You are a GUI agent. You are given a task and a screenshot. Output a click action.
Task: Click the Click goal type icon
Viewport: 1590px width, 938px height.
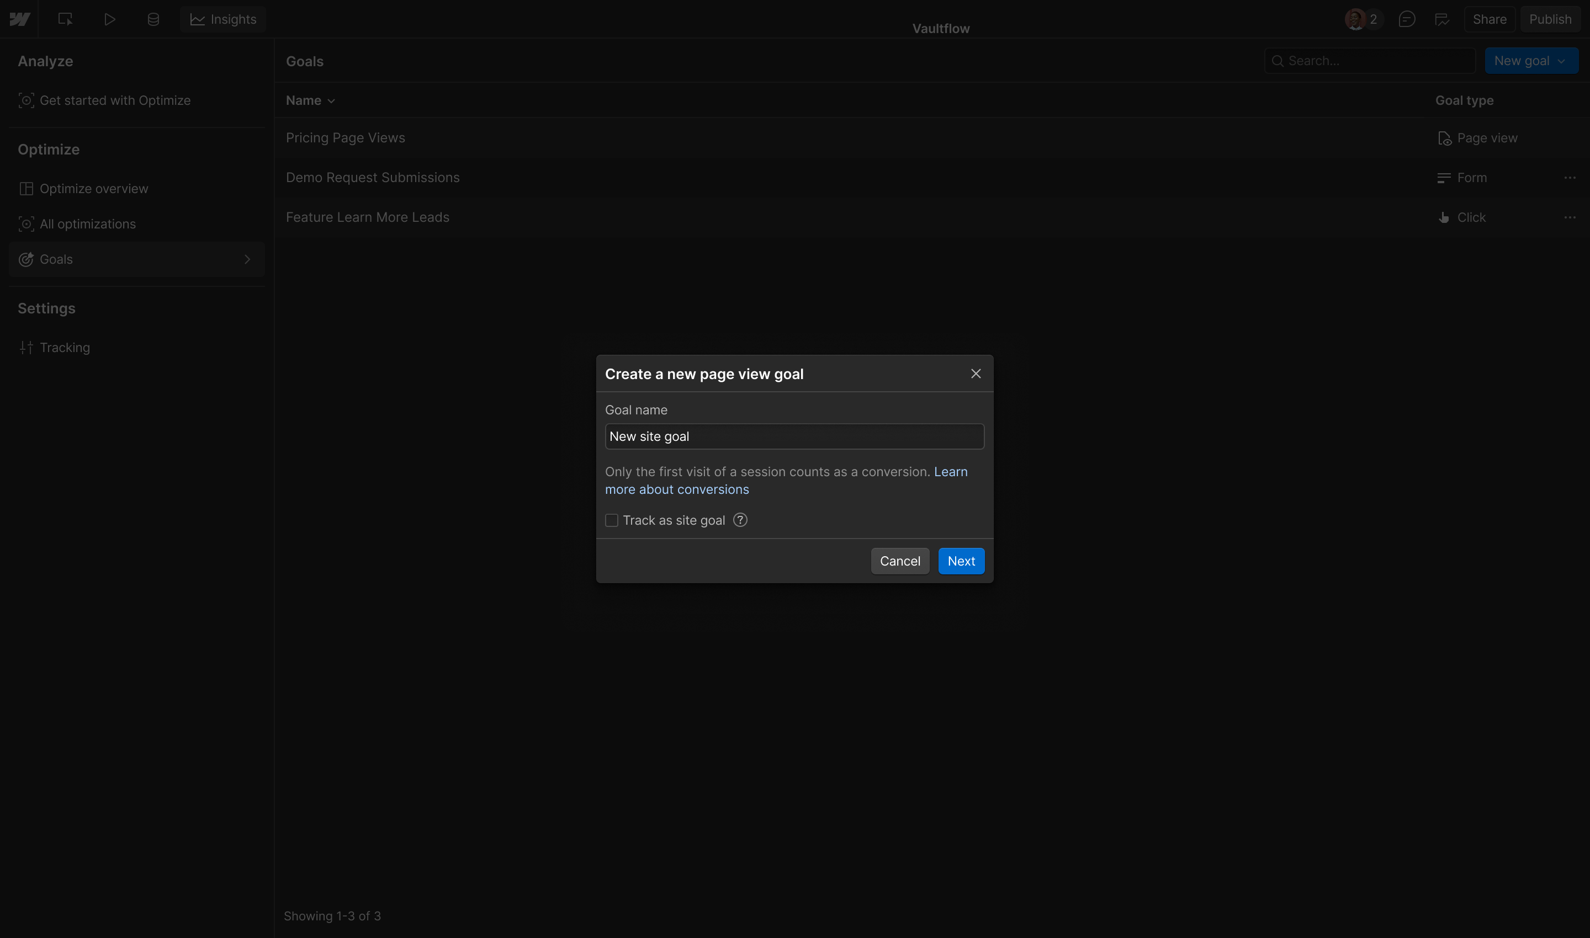[1444, 217]
